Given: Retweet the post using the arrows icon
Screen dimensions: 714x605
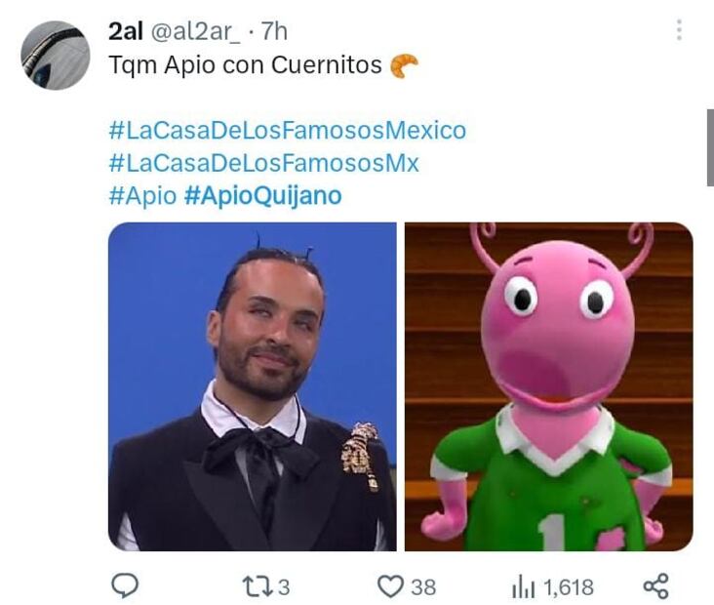Looking at the screenshot, I should [257, 586].
